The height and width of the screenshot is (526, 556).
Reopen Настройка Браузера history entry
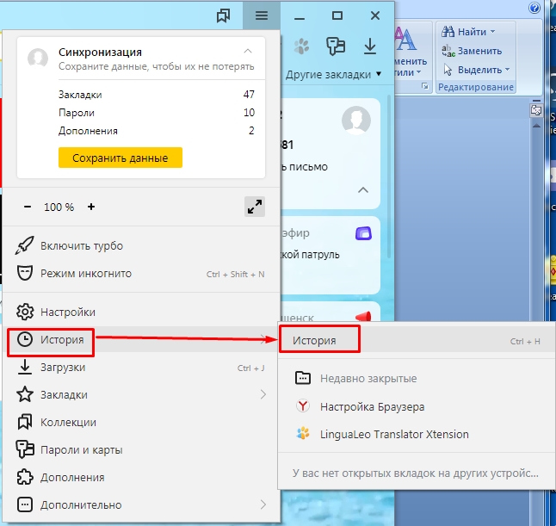coord(417,406)
